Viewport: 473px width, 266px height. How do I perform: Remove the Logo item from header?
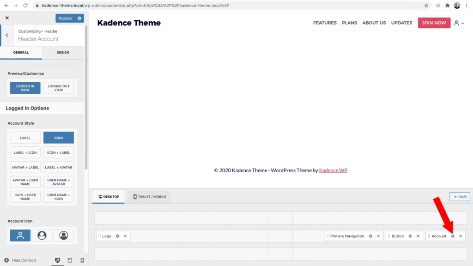[x=125, y=236]
